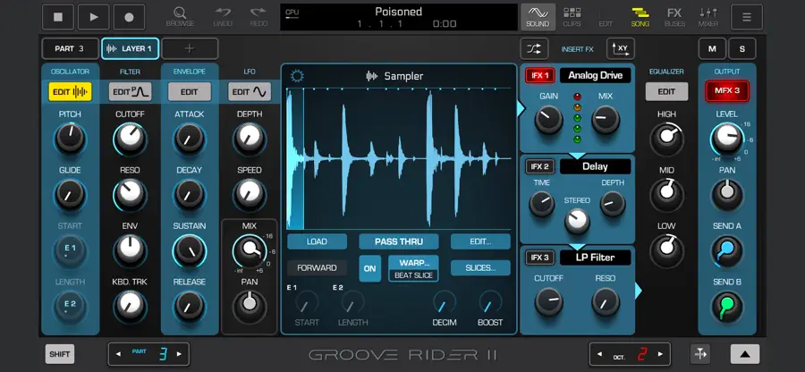The width and height of the screenshot is (805, 372).
Task: Click the Load sample button
Action: click(317, 241)
